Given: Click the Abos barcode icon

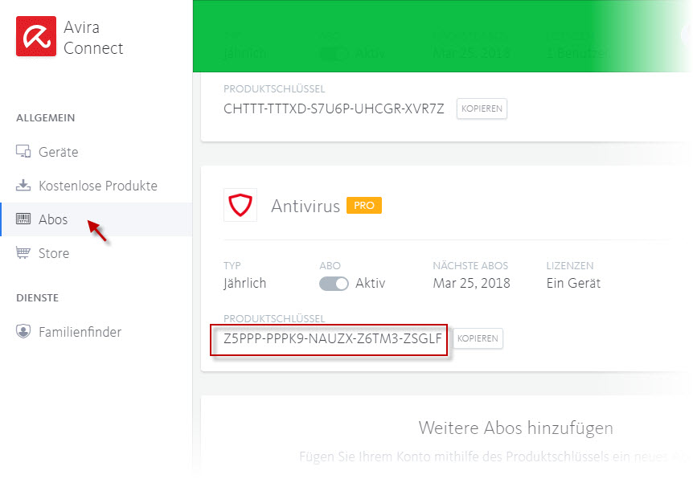Looking at the screenshot, I should coord(23,219).
